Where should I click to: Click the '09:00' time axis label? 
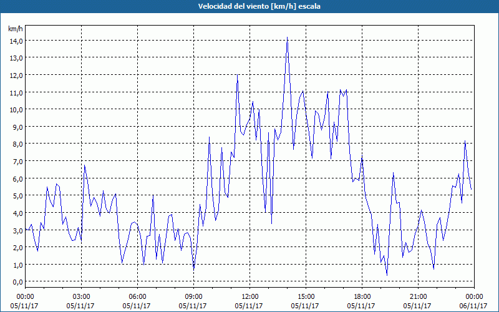pyautogui.click(x=193, y=297)
